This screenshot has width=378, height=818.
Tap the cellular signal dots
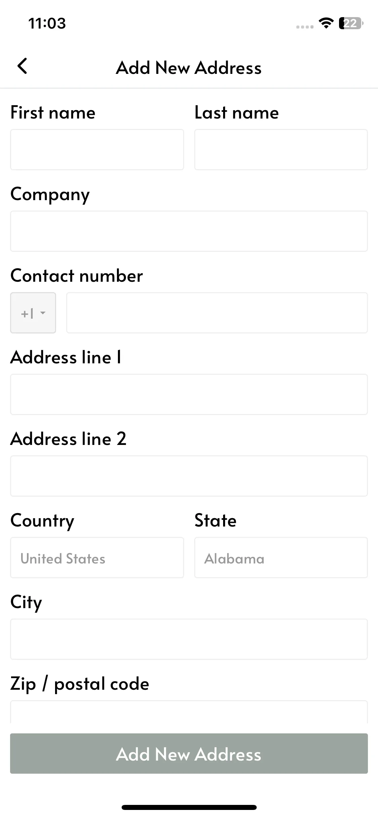(x=305, y=27)
